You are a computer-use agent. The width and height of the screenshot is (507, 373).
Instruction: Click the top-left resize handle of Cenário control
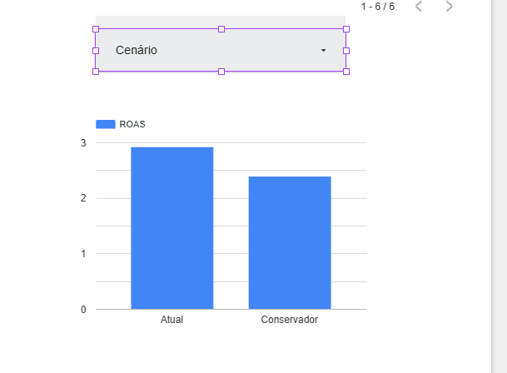[x=96, y=29]
